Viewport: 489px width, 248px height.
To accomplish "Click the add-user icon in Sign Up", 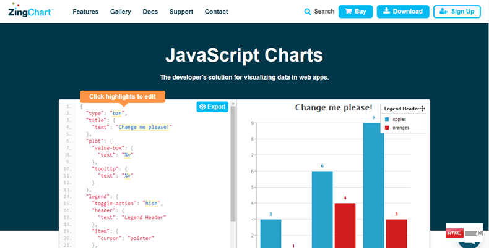I will point(443,12).
